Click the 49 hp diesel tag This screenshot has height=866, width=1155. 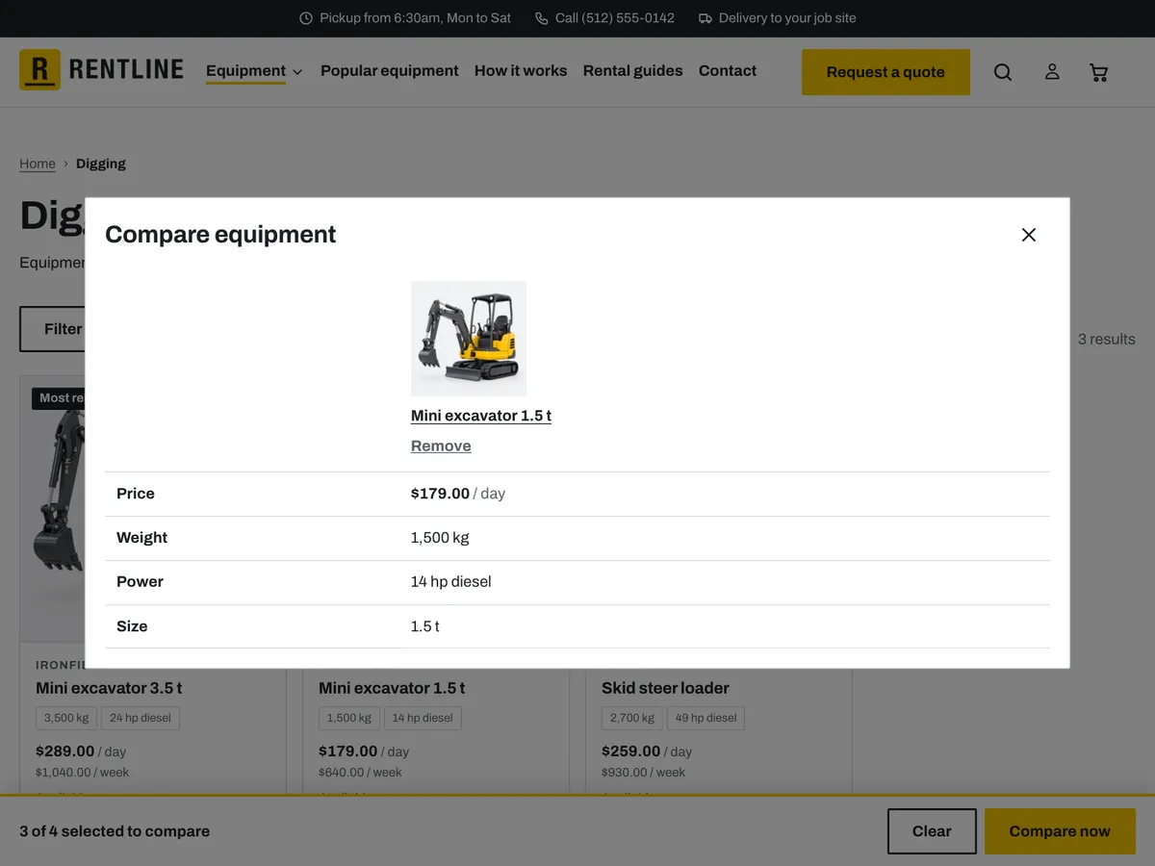click(x=706, y=718)
